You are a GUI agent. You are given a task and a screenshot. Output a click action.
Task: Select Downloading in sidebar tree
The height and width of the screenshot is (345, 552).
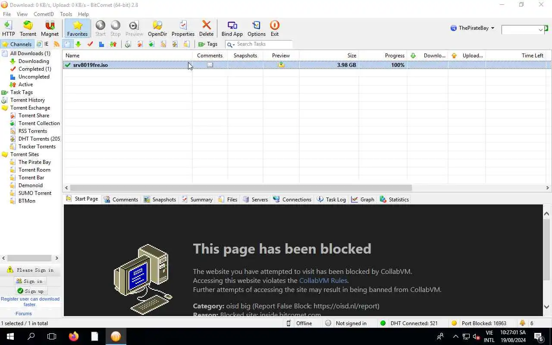(34, 61)
